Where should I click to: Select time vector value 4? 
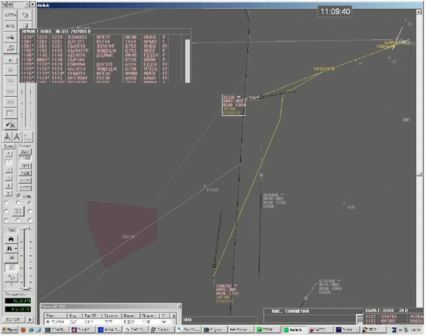pos(9,185)
